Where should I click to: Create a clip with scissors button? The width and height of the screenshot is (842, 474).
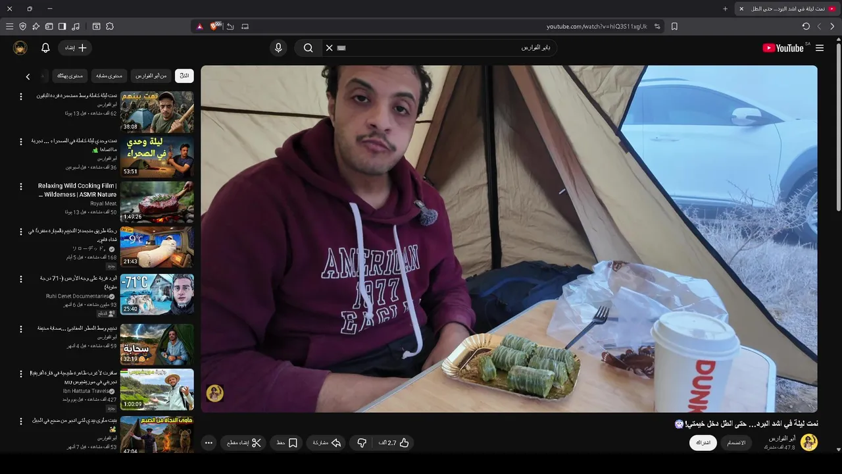click(x=243, y=443)
